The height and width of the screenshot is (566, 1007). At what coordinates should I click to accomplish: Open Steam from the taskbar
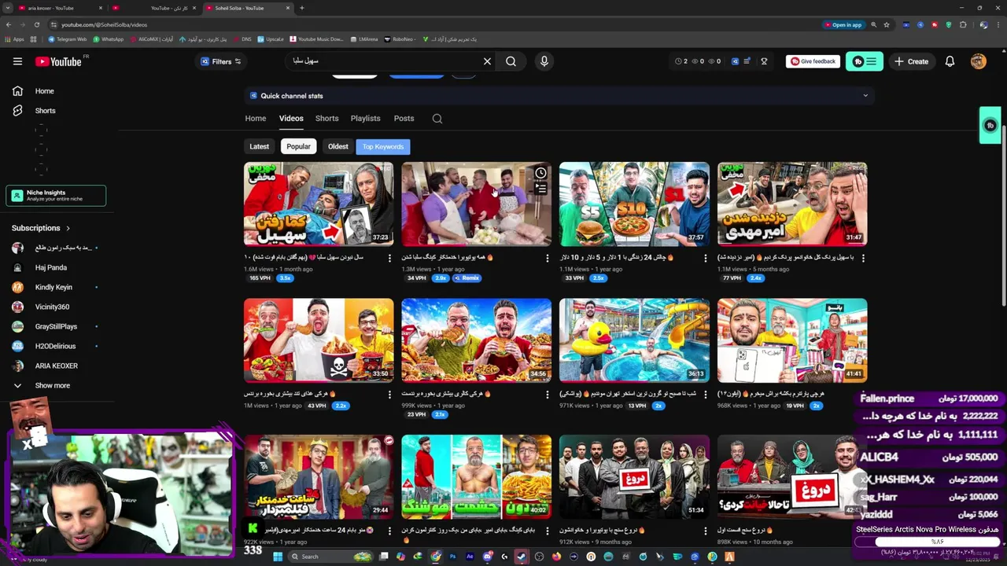pos(522,557)
